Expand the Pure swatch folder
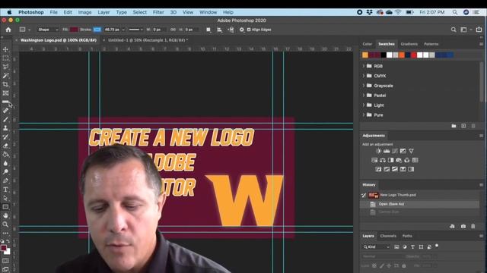Screen dimensions: 487x273 tap(364, 115)
